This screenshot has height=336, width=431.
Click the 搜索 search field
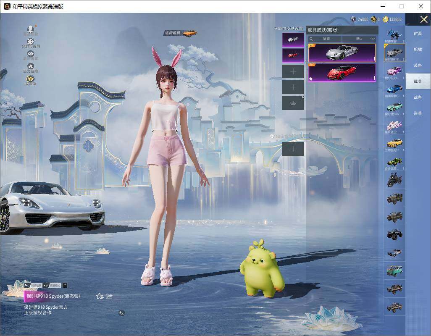pyautogui.click(x=325, y=39)
